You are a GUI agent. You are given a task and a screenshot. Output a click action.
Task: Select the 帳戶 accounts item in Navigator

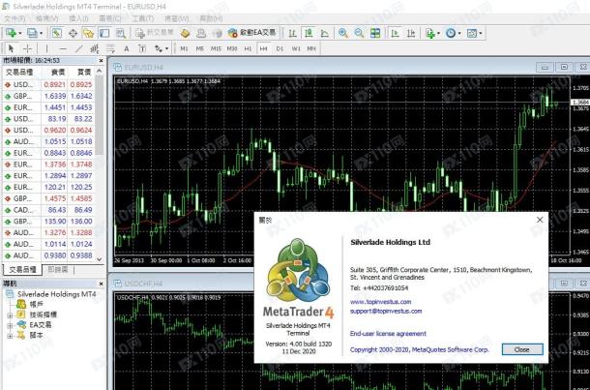(x=36, y=304)
